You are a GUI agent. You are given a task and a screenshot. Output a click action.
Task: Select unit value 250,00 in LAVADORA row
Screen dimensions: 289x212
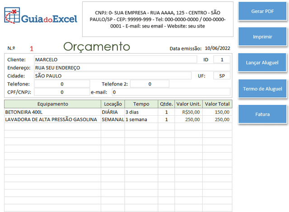[x=188, y=119]
